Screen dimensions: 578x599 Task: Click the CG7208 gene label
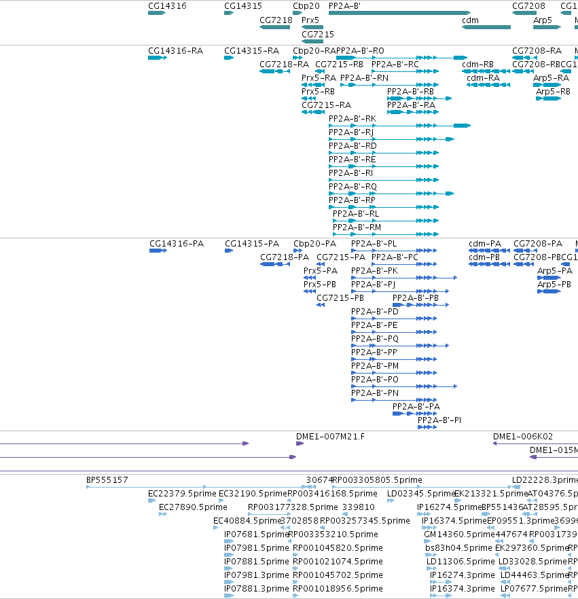pos(528,6)
